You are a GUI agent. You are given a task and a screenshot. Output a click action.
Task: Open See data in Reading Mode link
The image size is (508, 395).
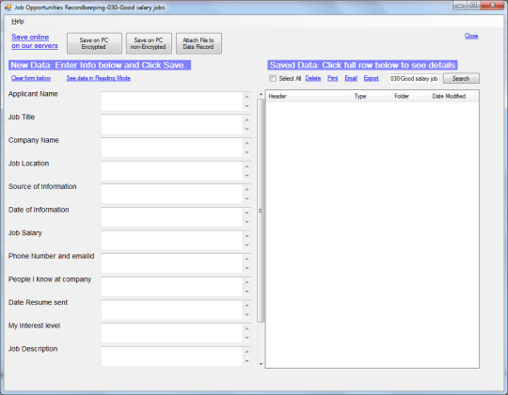pos(99,78)
